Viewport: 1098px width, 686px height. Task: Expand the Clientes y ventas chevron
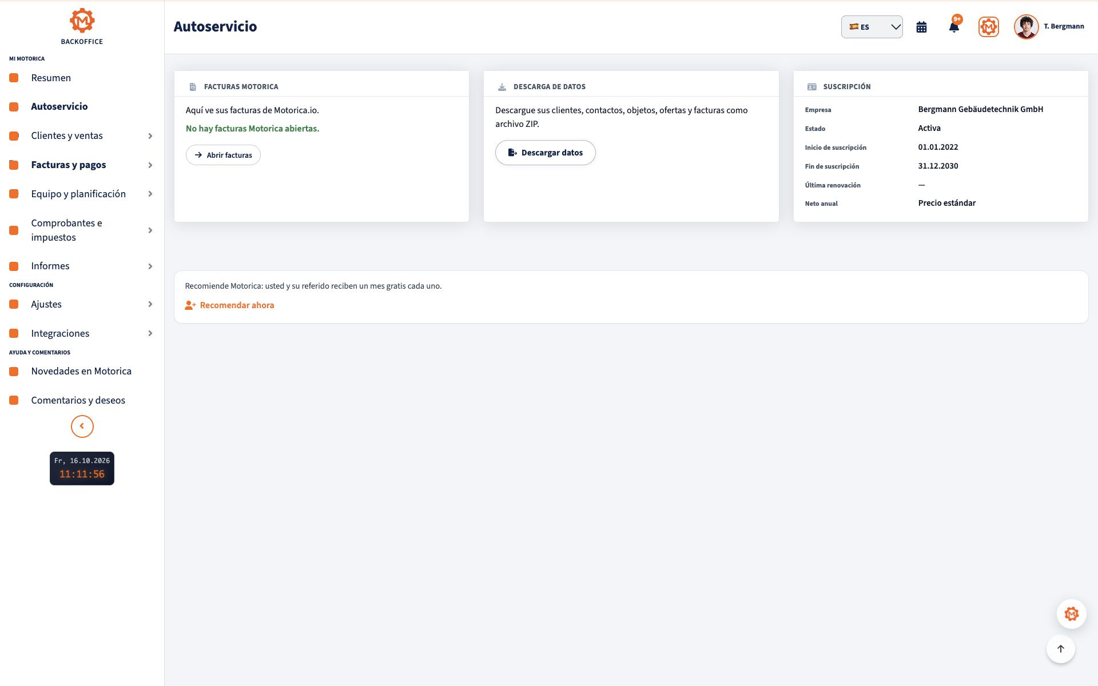pos(150,136)
